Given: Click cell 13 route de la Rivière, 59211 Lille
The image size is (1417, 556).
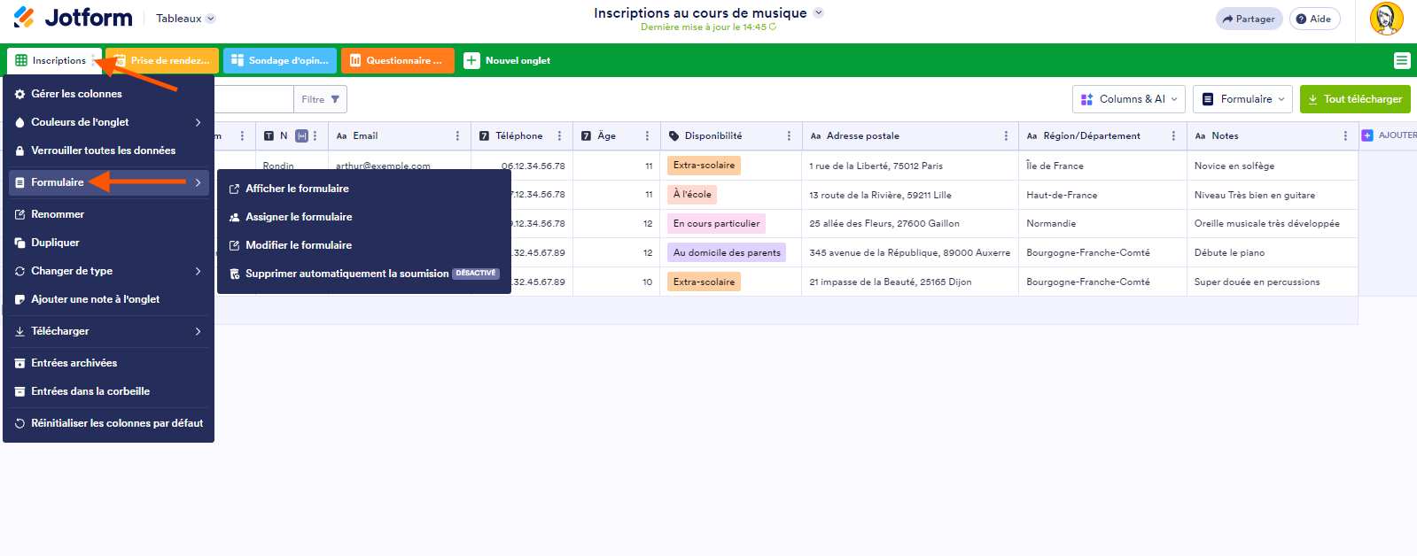Looking at the screenshot, I should [910, 195].
